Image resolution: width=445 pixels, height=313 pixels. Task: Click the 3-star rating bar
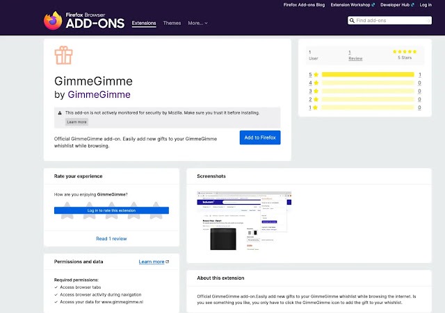point(368,91)
